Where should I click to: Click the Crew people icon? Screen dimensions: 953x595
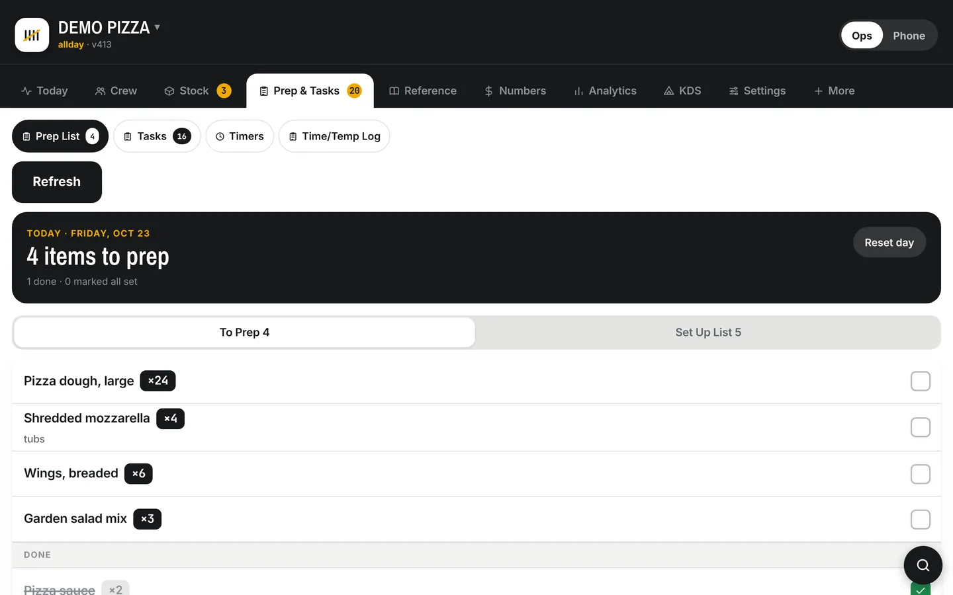(101, 91)
